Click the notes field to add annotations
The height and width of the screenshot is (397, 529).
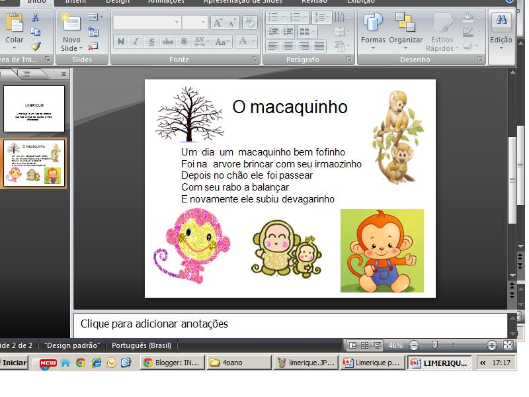click(290, 324)
